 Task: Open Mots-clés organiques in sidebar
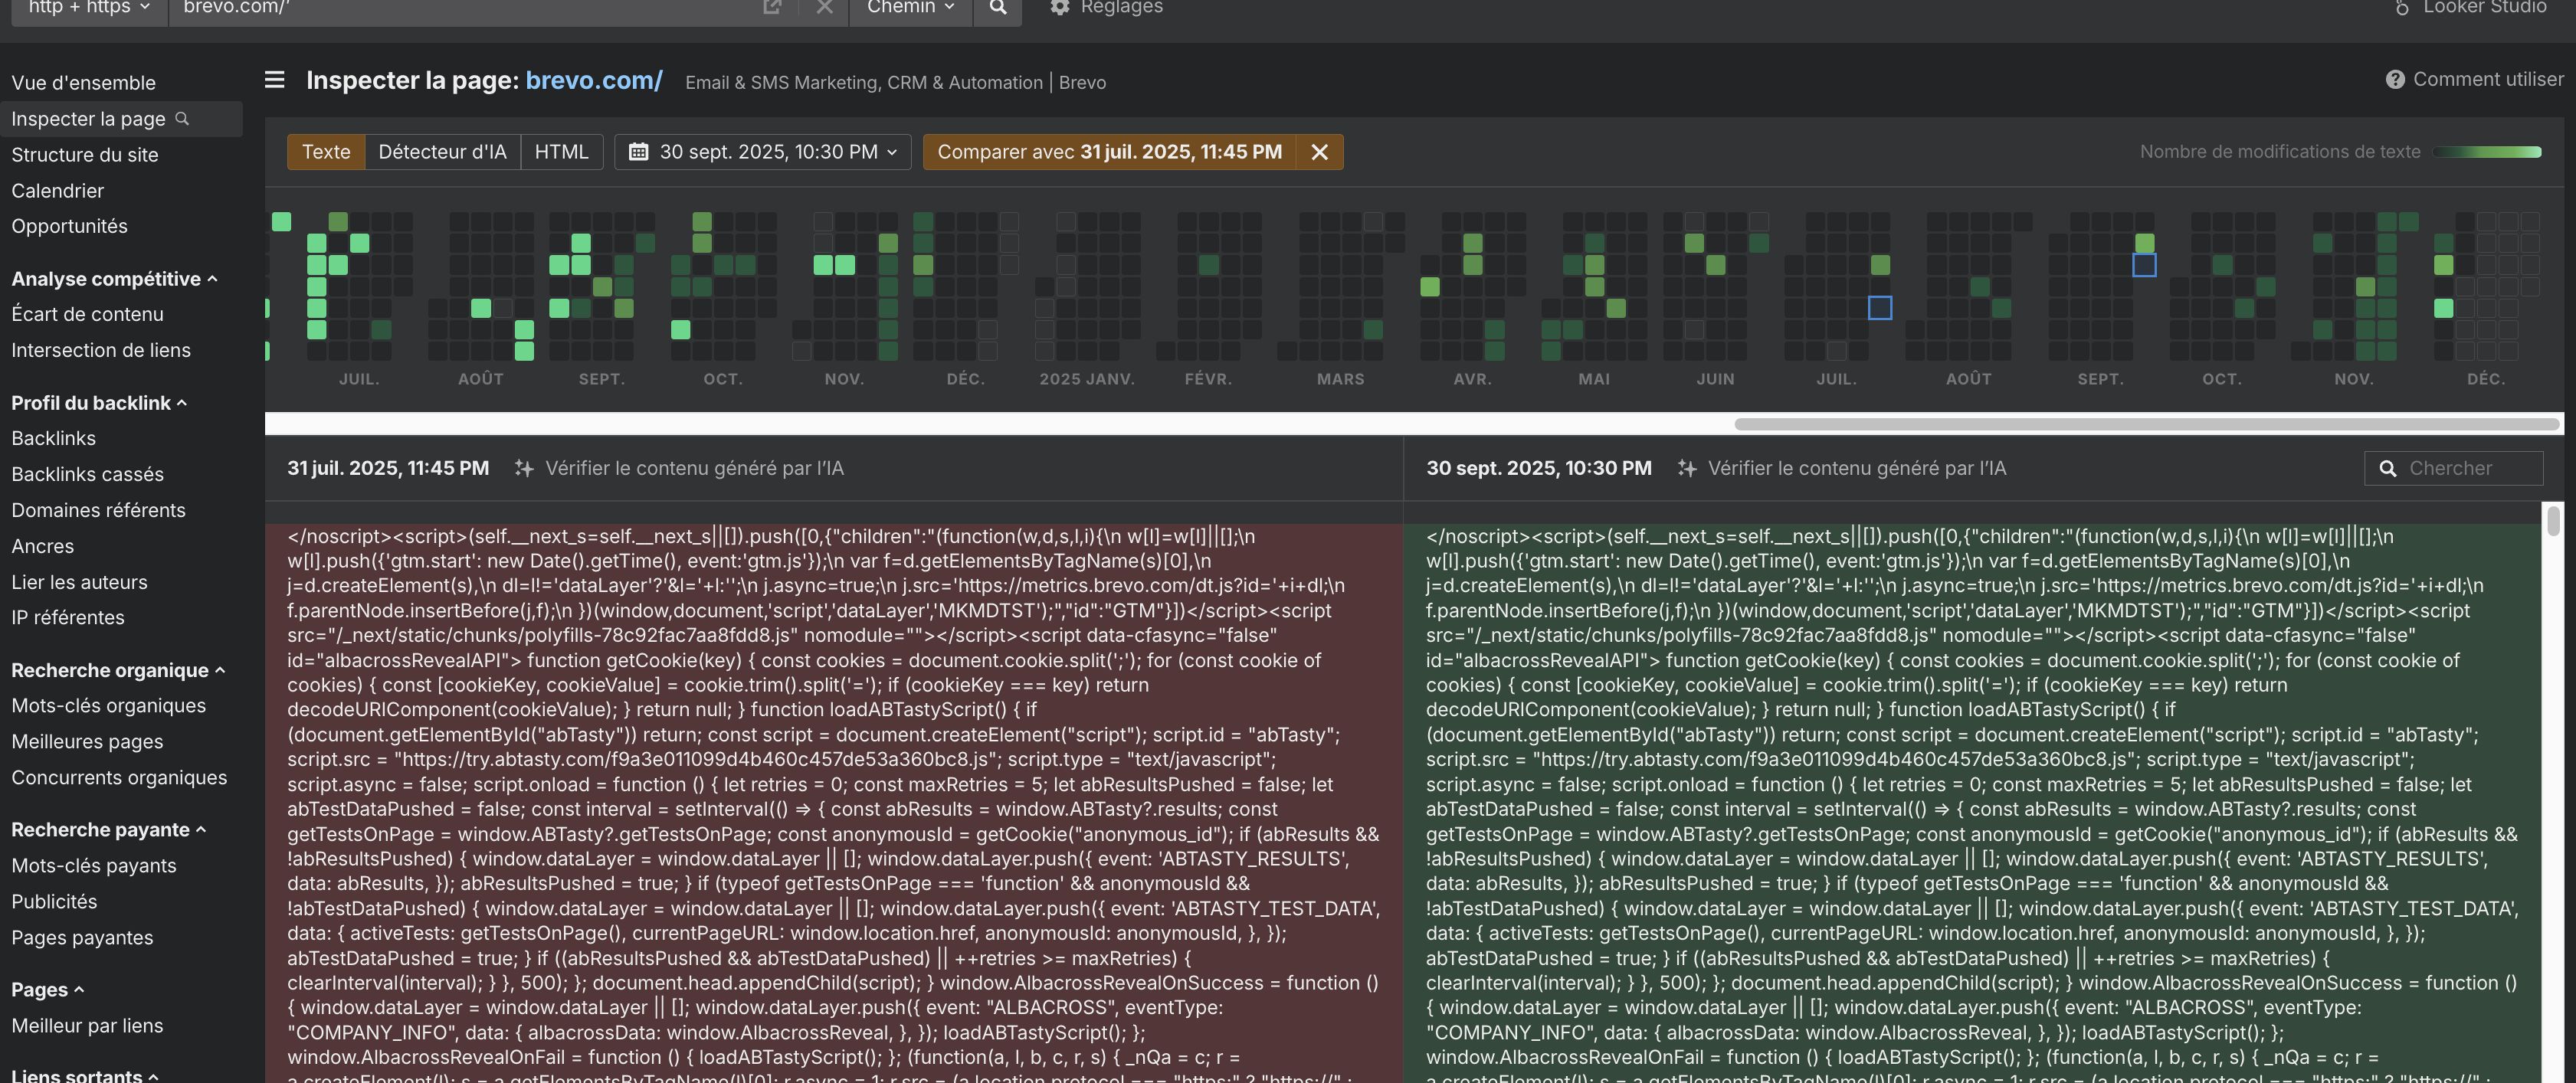pos(108,705)
